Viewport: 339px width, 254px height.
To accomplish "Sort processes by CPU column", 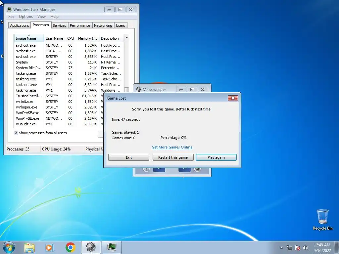I will click(71, 38).
